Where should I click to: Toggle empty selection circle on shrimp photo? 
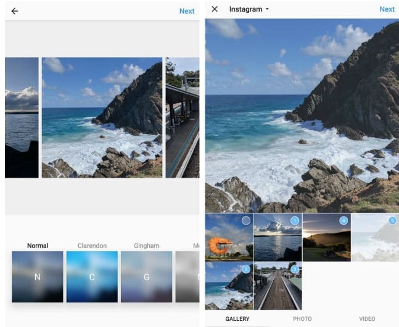coord(246,220)
